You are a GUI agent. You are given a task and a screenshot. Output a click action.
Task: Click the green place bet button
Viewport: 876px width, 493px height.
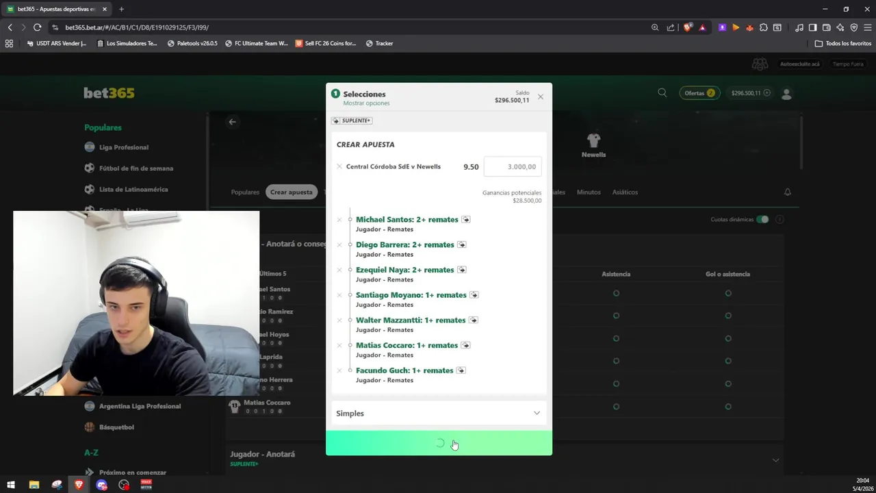point(439,443)
